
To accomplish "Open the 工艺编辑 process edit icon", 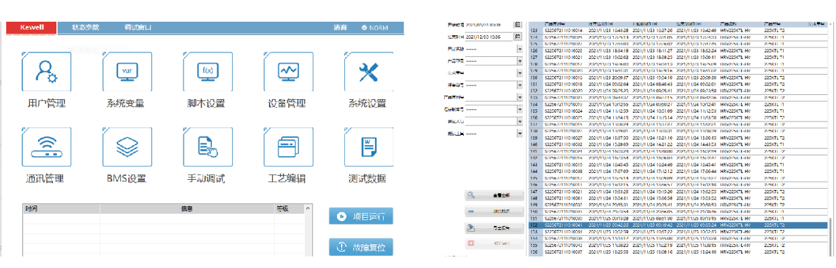I will tap(288, 147).
